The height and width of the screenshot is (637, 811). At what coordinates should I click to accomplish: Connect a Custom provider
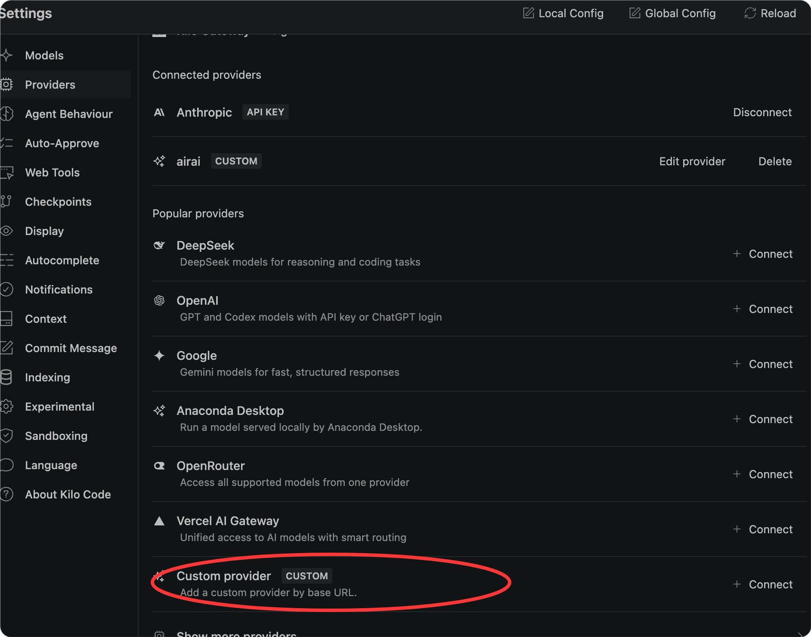[763, 584]
